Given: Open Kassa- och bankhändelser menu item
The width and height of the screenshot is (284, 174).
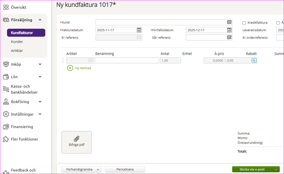Looking at the screenshot, I should (24, 89).
